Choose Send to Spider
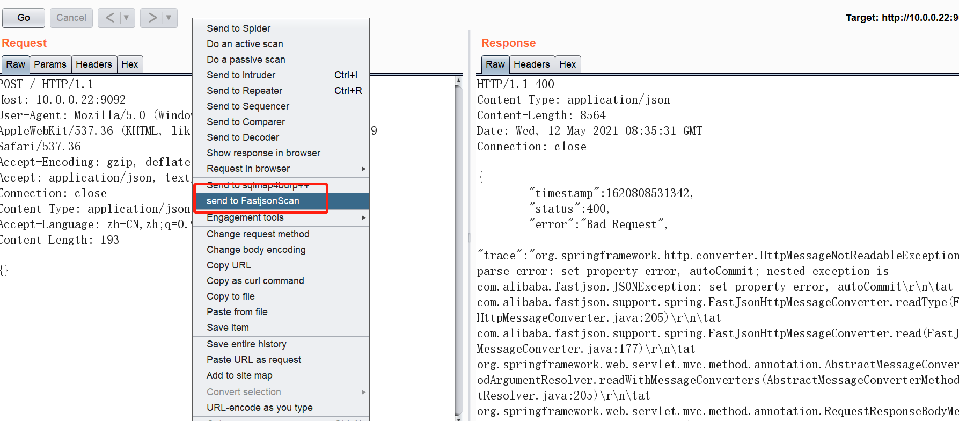Viewport: 959px width, 421px height. pos(281,28)
